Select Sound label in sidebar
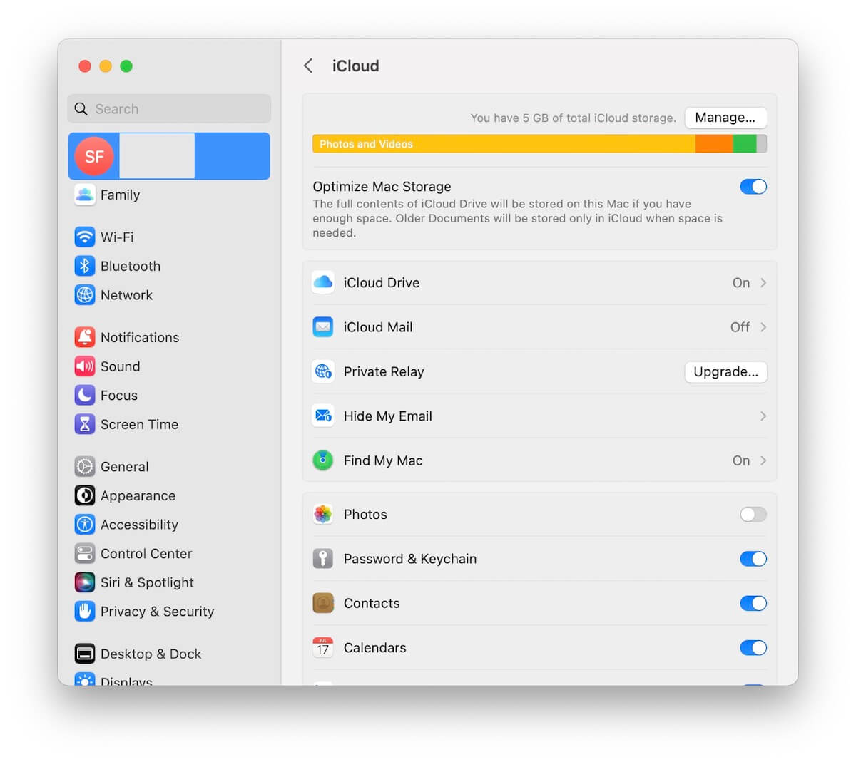 click(120, 366)
